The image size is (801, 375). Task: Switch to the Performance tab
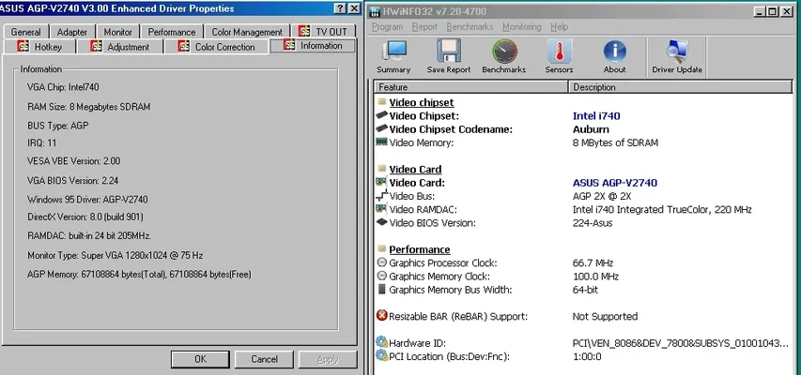coord(172,32)
